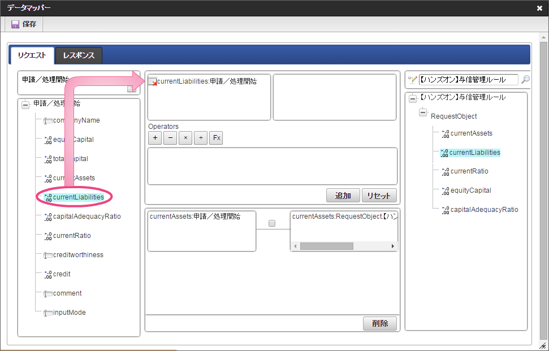Click currentLiabilities numeric icon under RequestObject

pos(444,153)
